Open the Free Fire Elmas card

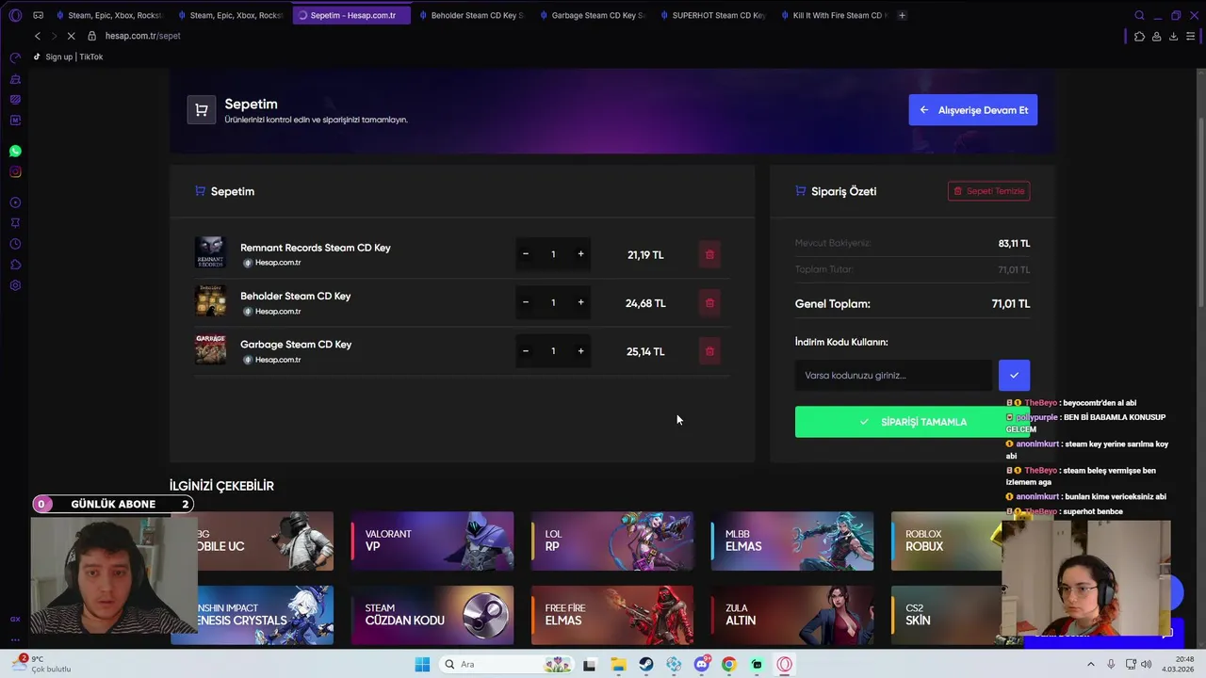click(x=612, y=615)
